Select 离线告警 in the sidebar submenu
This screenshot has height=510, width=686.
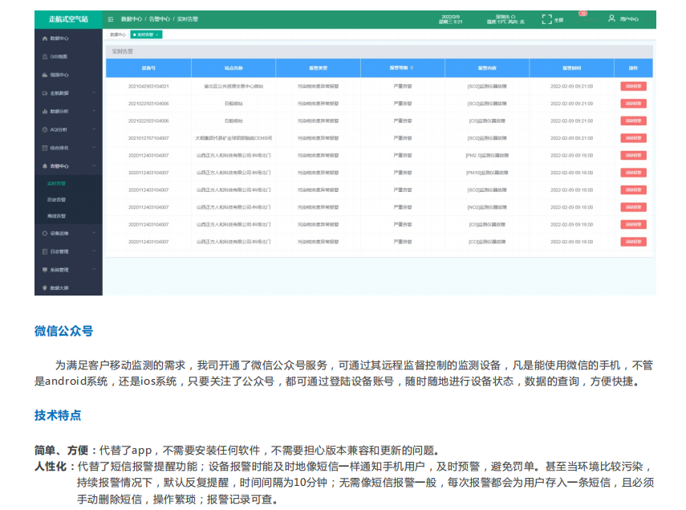pos(56,216)
